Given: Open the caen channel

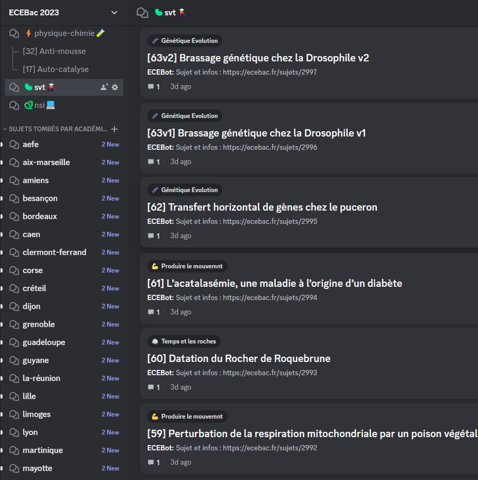Looking at the screenshot, I should tap(64, 234).
